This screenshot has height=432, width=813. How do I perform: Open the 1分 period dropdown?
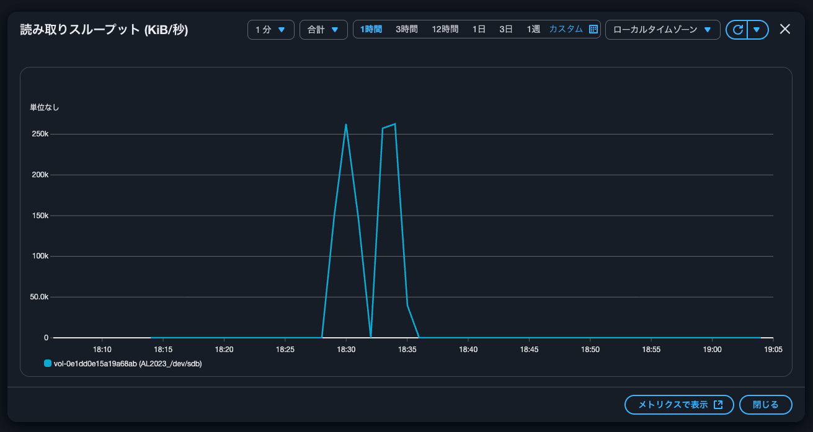(270, 30)
